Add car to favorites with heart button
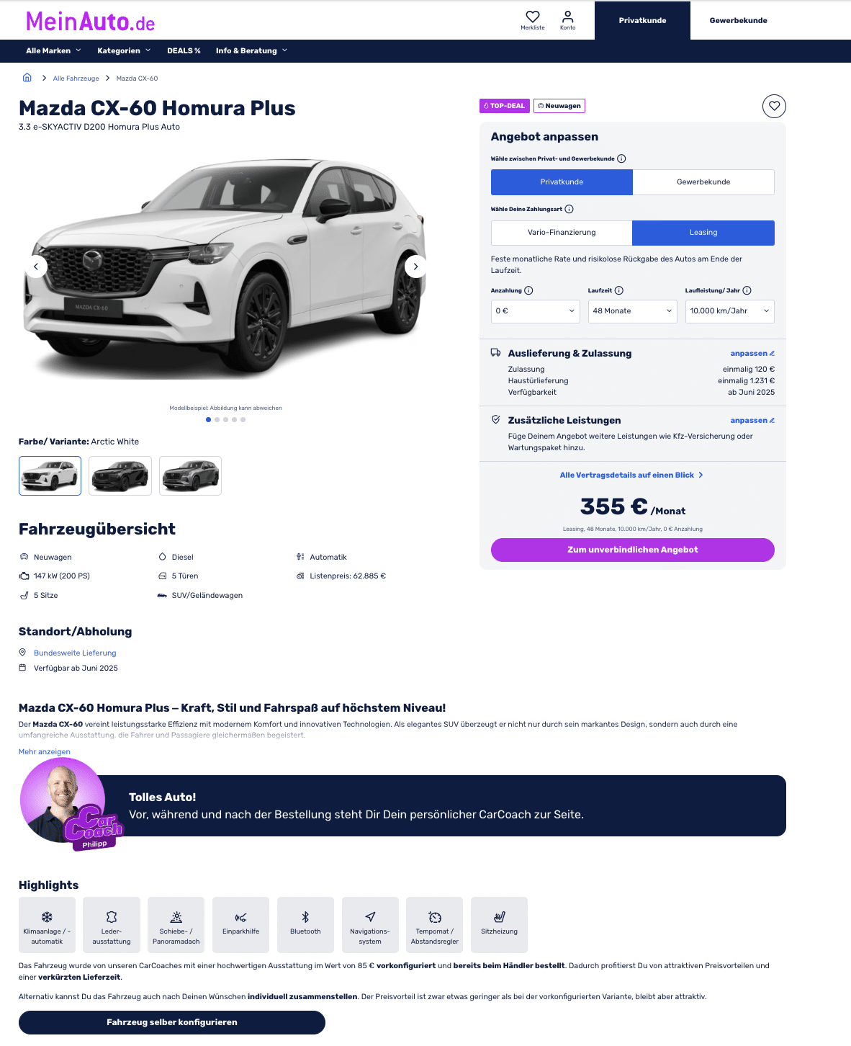This screenshot has width=851, height=1046. point(774,106)
